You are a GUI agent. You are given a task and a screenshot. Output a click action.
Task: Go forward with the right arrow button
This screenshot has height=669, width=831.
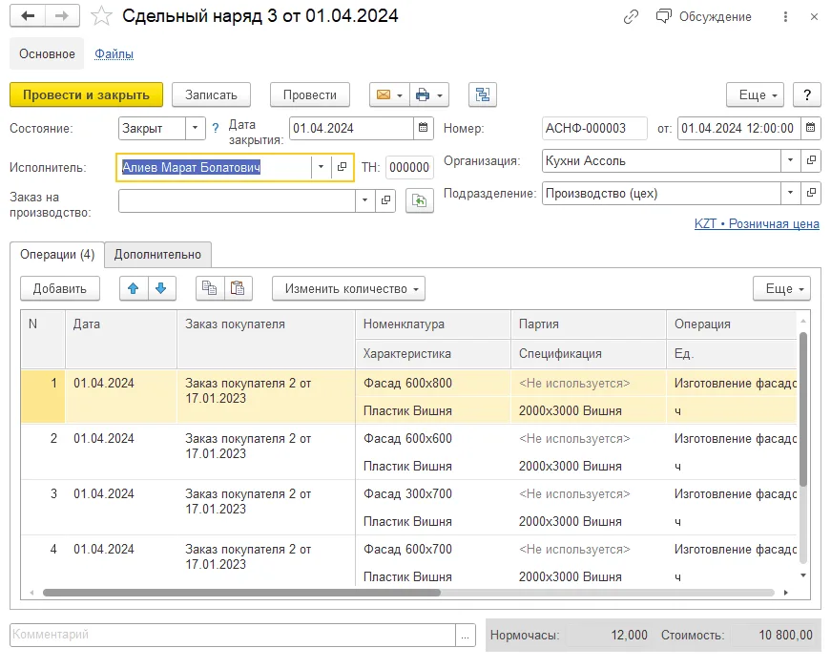point(63,16)
